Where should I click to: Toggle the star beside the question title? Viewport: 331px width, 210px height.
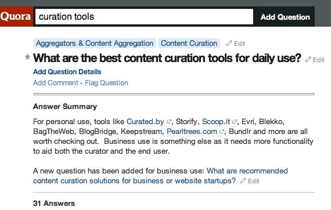[27, 57]
